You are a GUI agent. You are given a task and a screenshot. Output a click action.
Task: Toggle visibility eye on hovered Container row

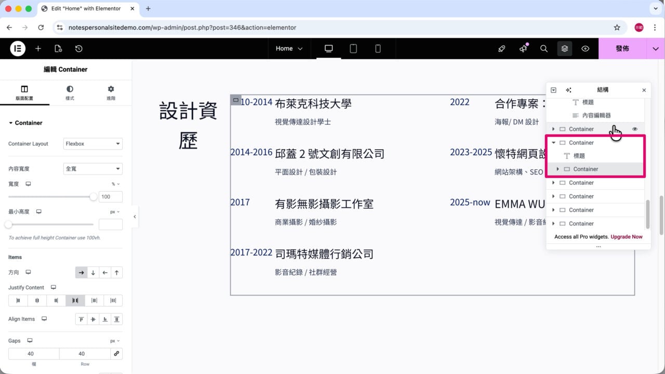pos(635,129)
